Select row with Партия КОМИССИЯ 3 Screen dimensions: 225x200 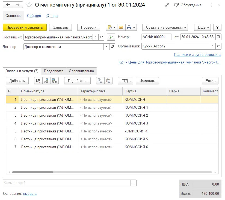tap(112, 123)
